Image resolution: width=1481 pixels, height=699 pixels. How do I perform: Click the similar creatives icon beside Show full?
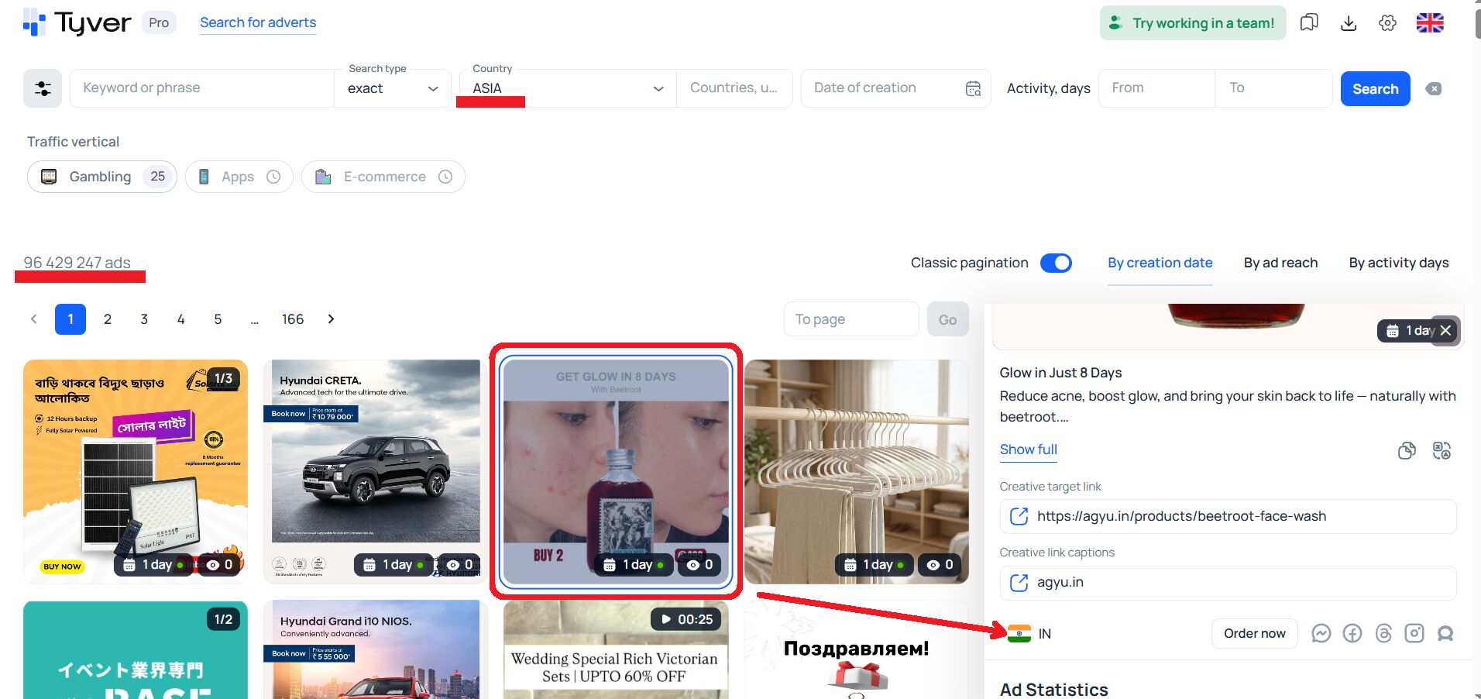click(x=1407, y=450)
